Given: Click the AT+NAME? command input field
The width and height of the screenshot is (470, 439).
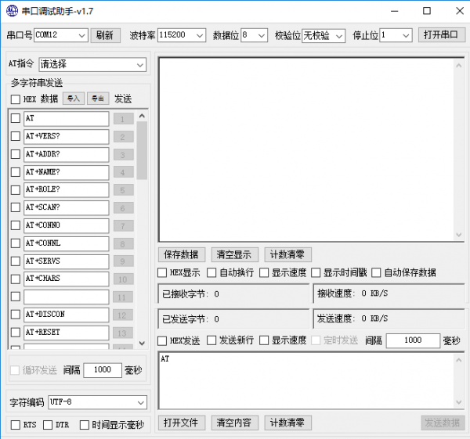Looking at the screenshot, I should point(67,172).
